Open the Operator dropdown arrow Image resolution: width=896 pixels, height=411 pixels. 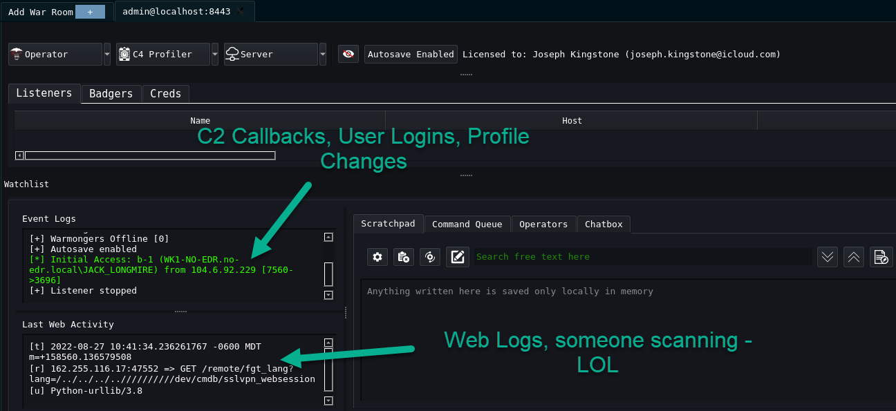107,54
